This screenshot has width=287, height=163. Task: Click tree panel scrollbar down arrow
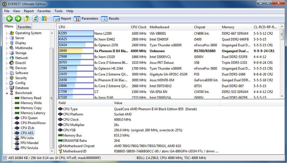(52, 151)
